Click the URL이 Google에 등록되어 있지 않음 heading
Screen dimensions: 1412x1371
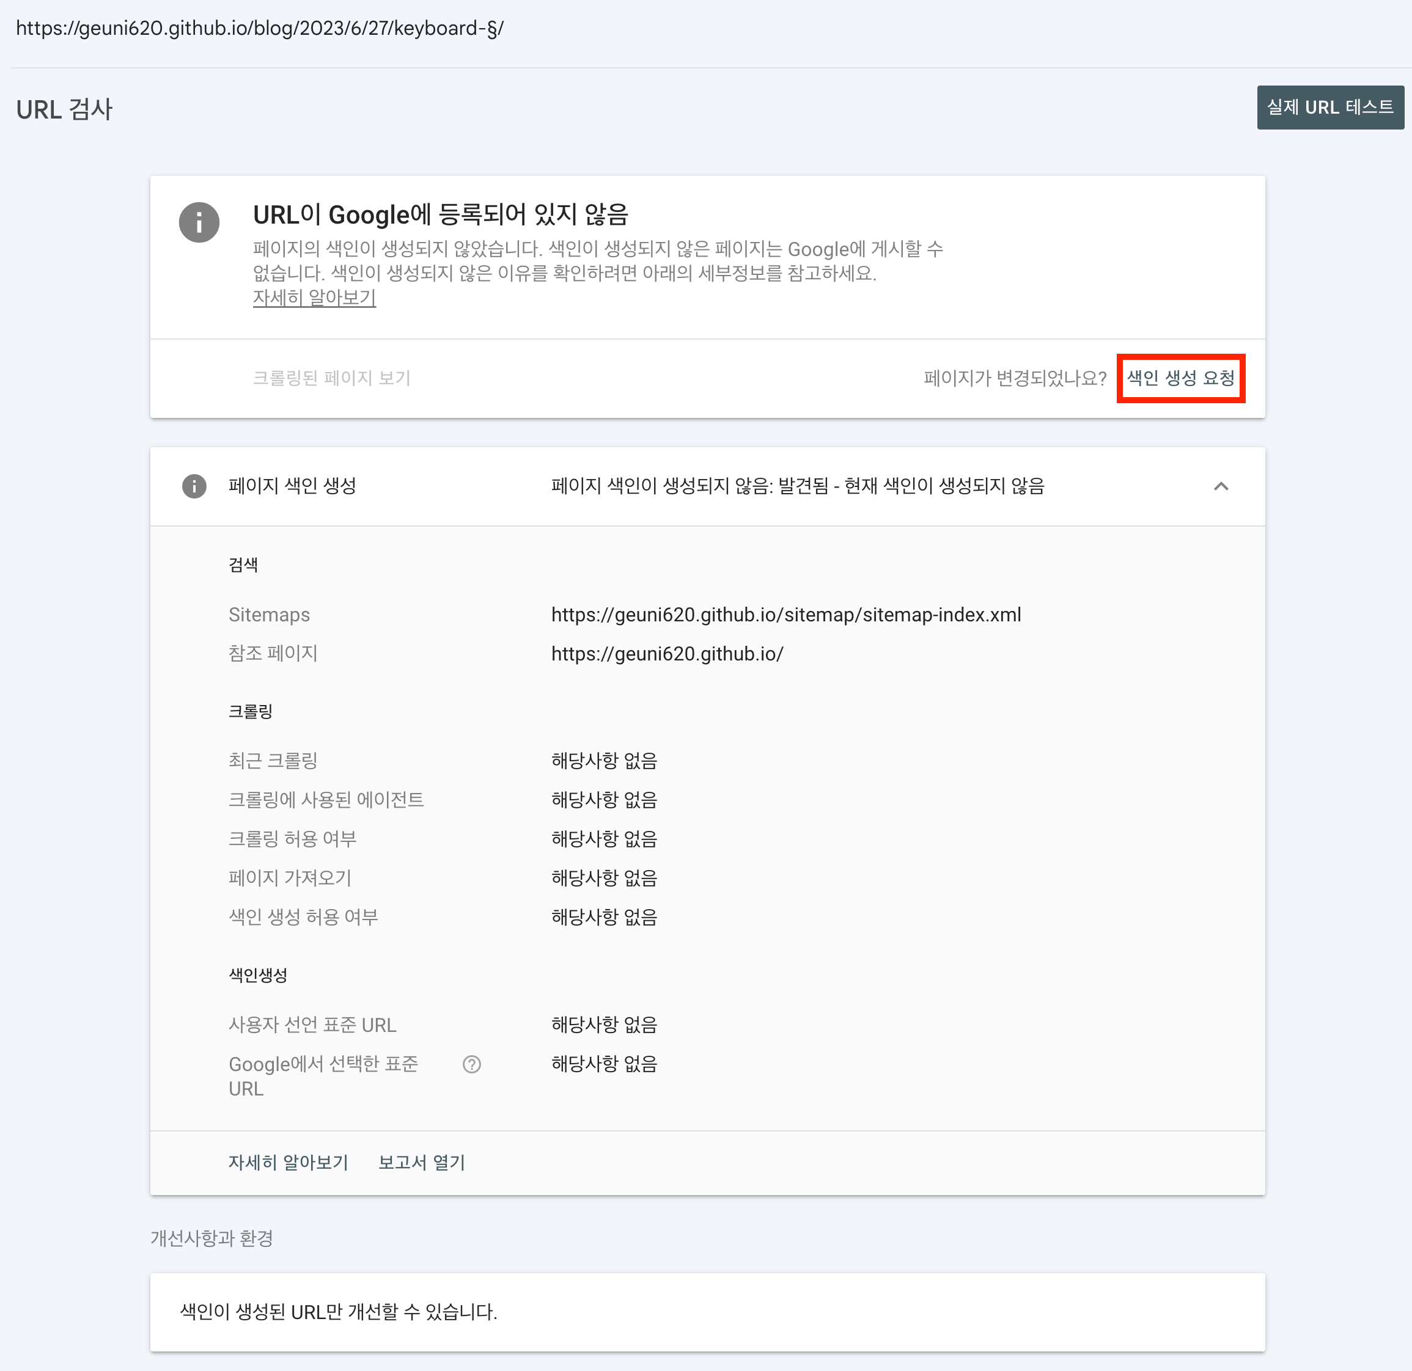pyautogui.click(x=441, y=214)
